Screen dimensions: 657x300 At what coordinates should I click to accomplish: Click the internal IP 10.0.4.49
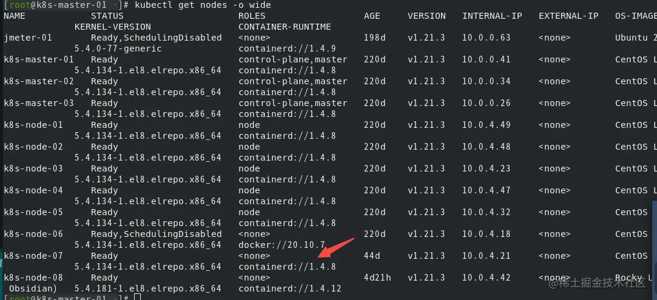487,125
